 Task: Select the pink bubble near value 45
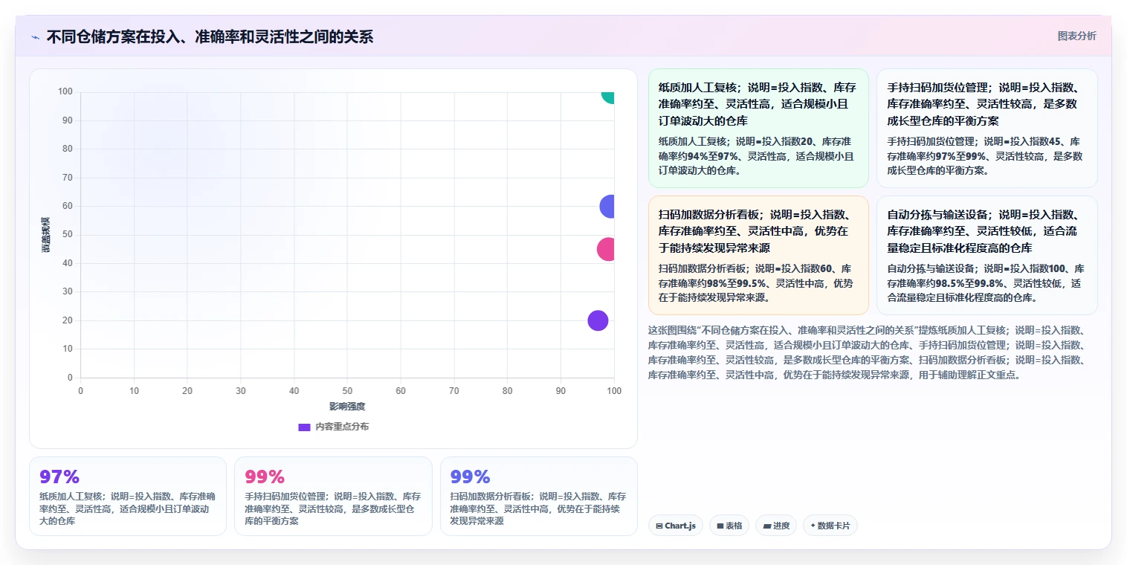coord(607,249)
